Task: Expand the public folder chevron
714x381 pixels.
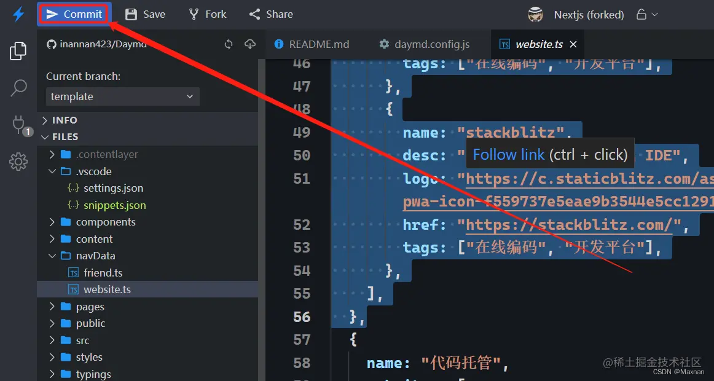Action: (x=52, y=323)
